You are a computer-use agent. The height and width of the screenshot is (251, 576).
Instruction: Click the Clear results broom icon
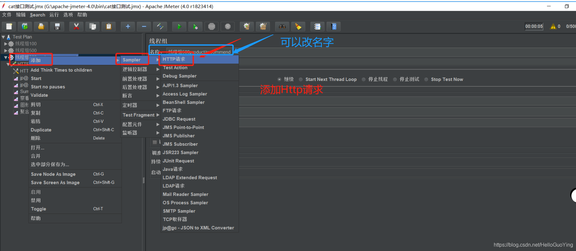247,26
